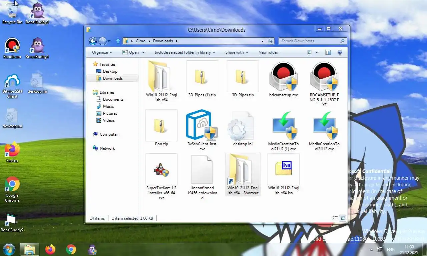Open the Share with dropdown

click(x=237, y=52)
